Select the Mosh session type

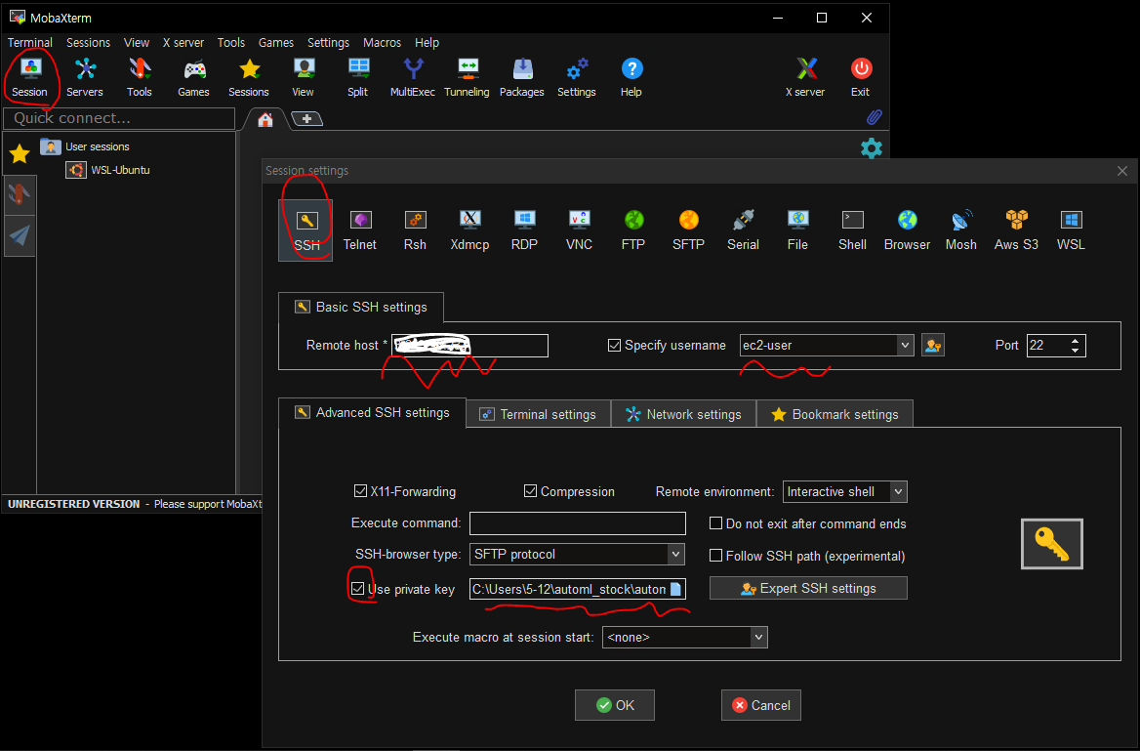(961, 229)
